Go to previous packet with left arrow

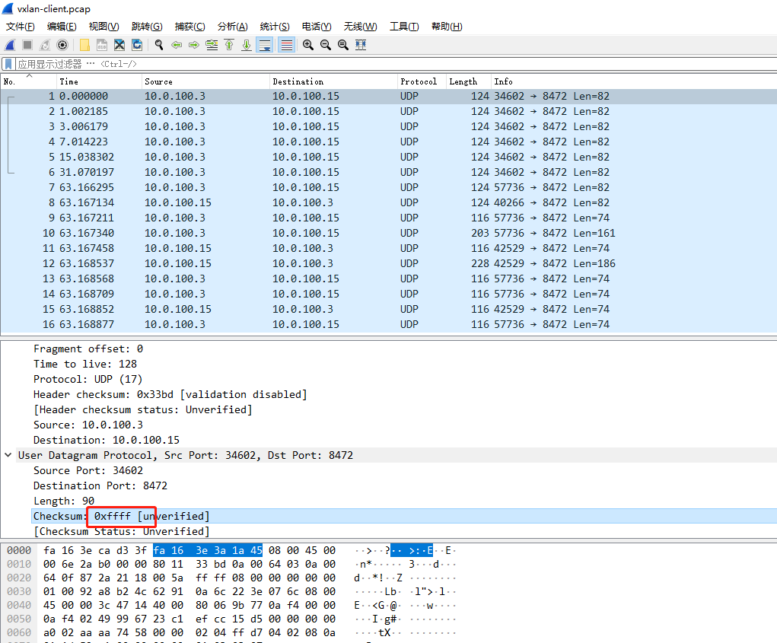tap(177, 45)
